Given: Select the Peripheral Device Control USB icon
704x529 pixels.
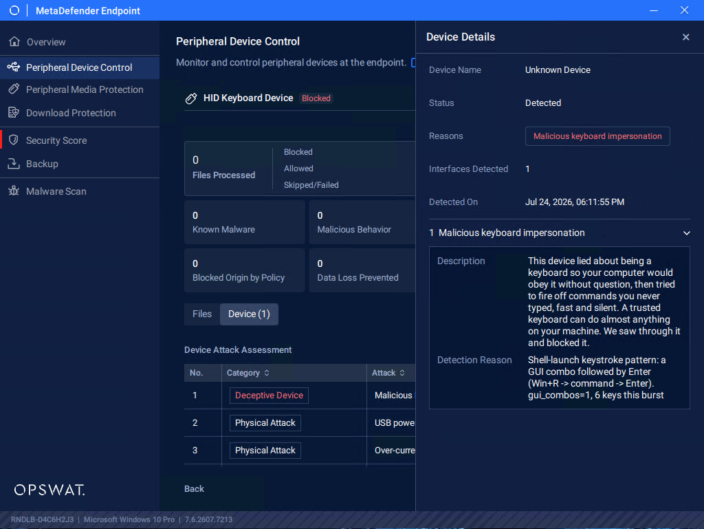Looking at the screenshot, I should point(14,67).
